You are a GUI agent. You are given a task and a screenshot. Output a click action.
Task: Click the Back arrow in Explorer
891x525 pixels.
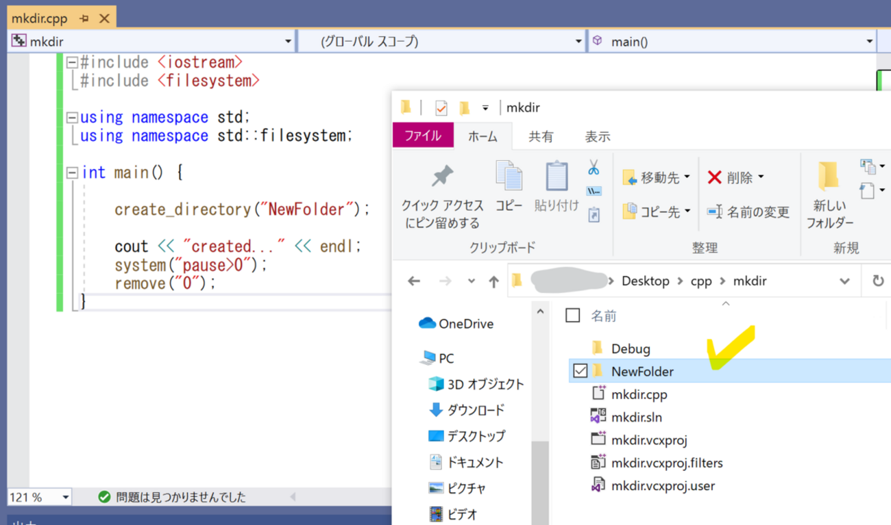pyautogui.click(x=414, y=281)
